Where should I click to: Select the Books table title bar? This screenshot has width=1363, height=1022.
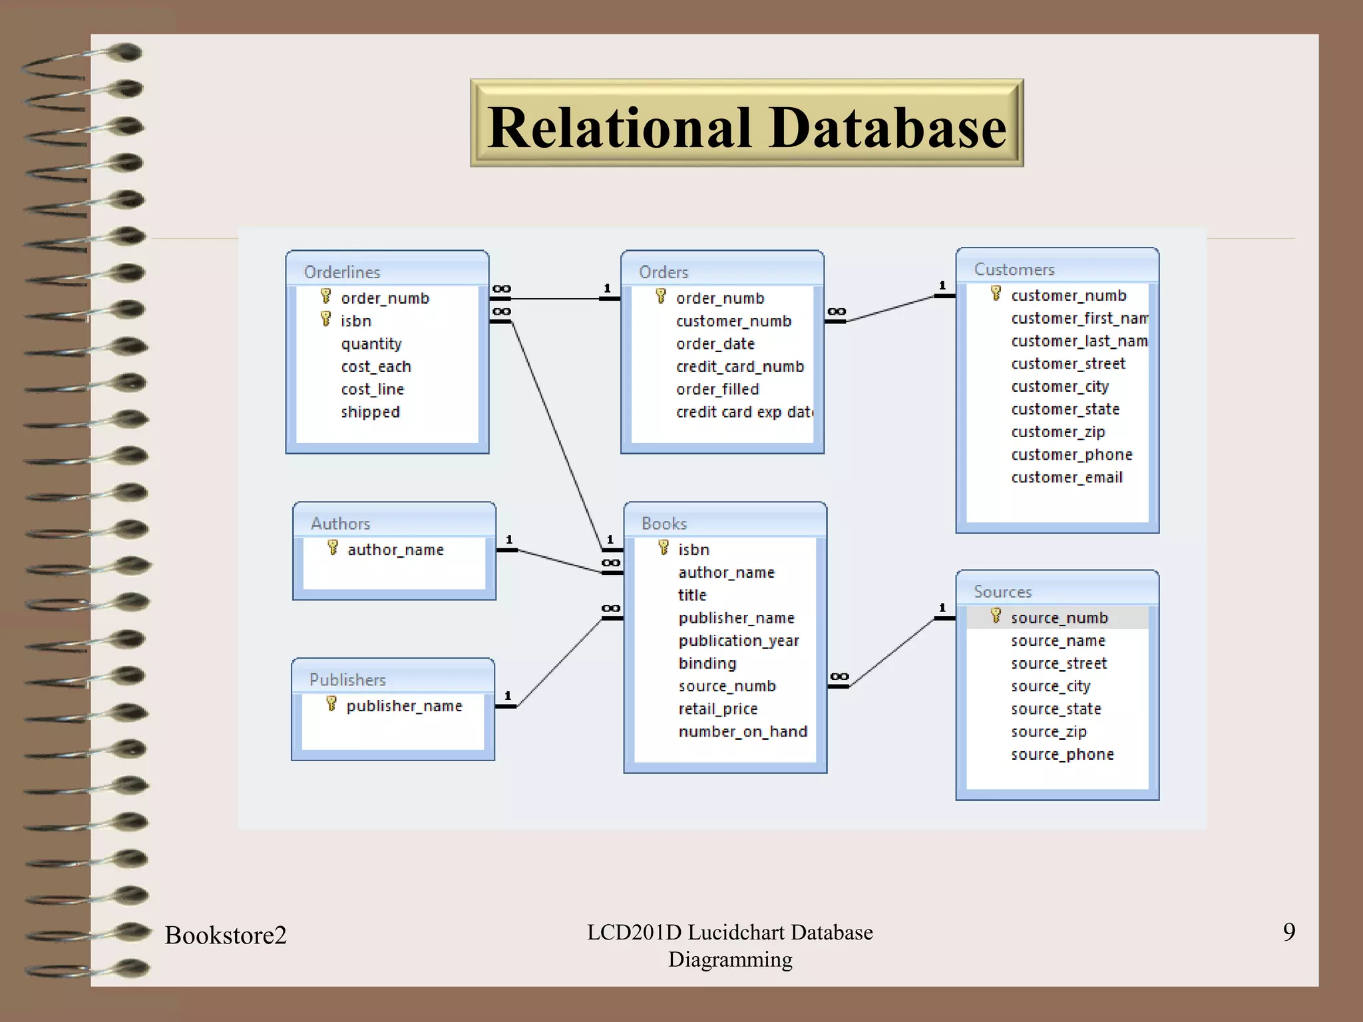tap(725, 523)
